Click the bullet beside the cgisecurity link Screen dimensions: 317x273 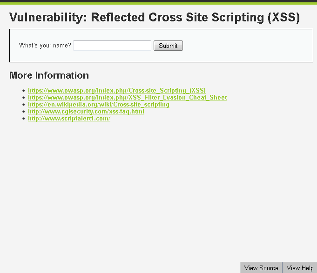coord(23,112)
